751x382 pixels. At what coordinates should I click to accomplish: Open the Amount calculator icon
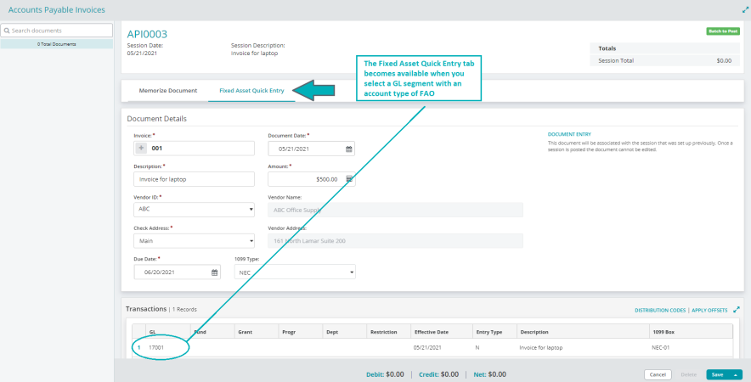pos(348,179)
